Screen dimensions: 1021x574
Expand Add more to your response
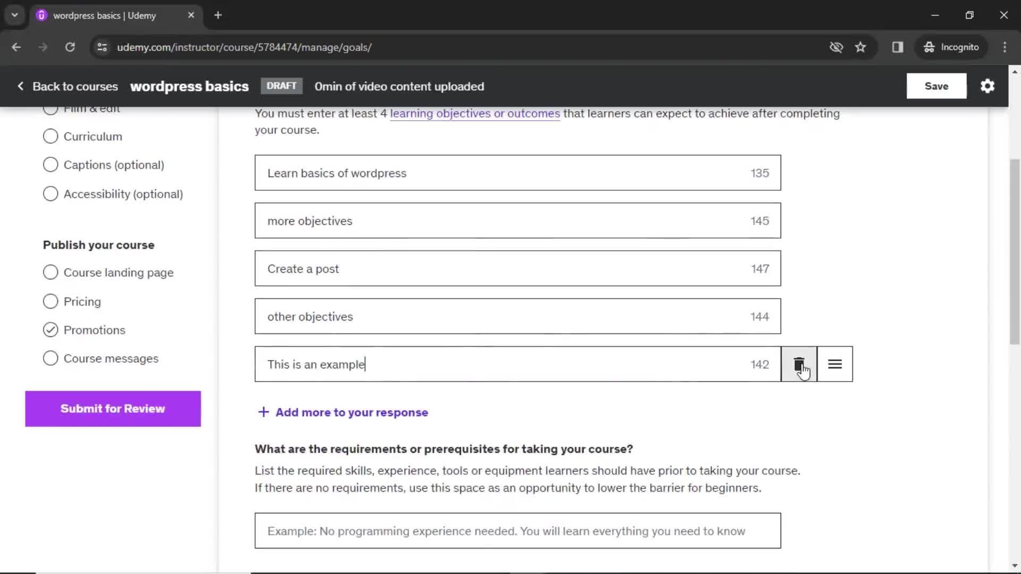[x=344, y=413]
